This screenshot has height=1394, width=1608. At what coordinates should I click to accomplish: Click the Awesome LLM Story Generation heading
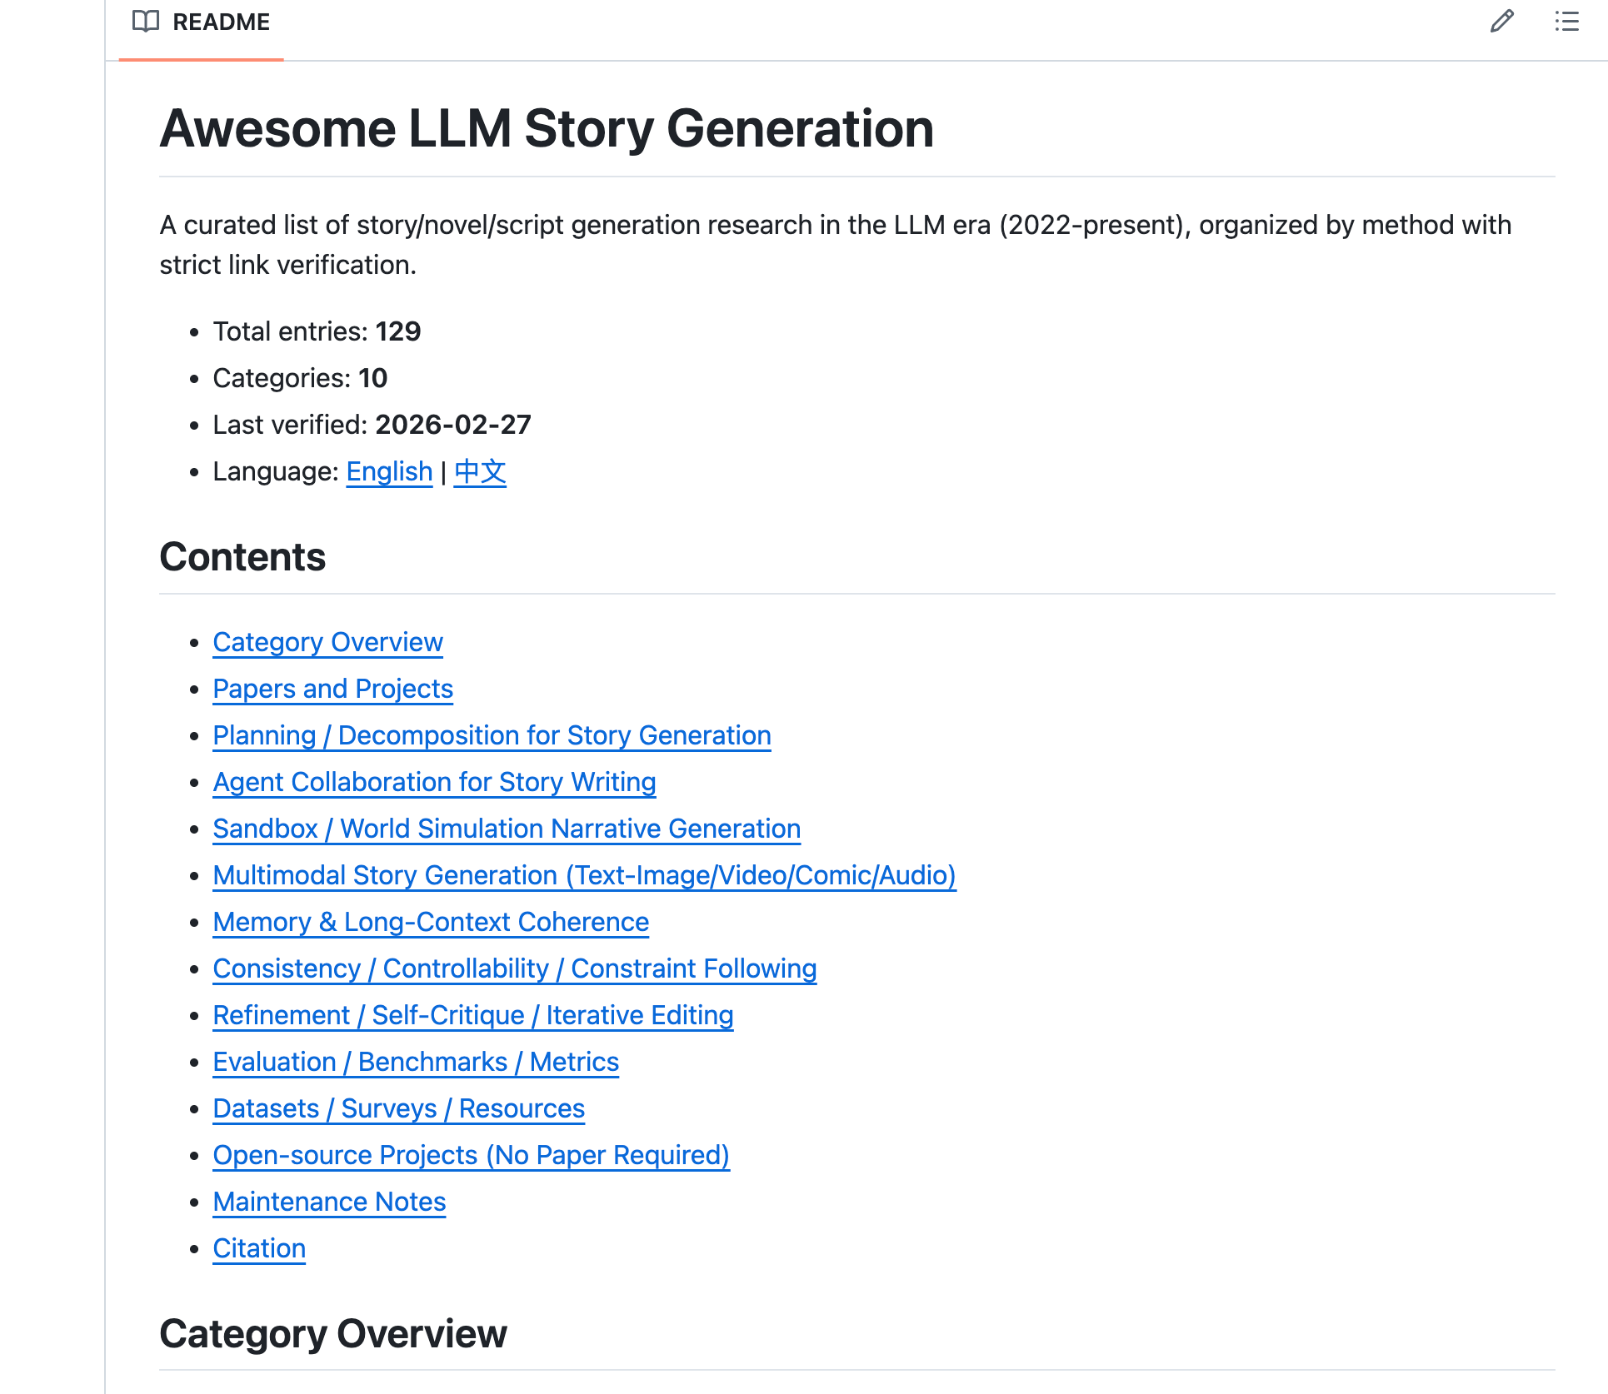click(x=547, y=128)
